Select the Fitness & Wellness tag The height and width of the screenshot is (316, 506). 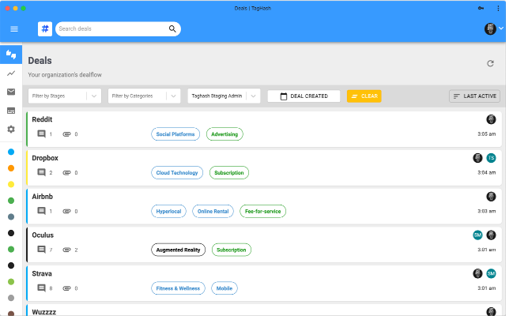click(178, 288)
